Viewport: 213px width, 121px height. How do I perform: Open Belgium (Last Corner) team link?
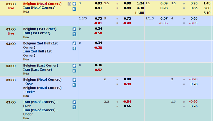(40, 66)
